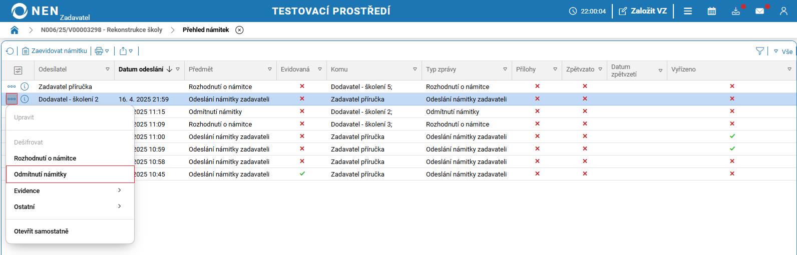Open the hamburger menu in header
This screenshot has width=797, height=255.
click(688, 11)
